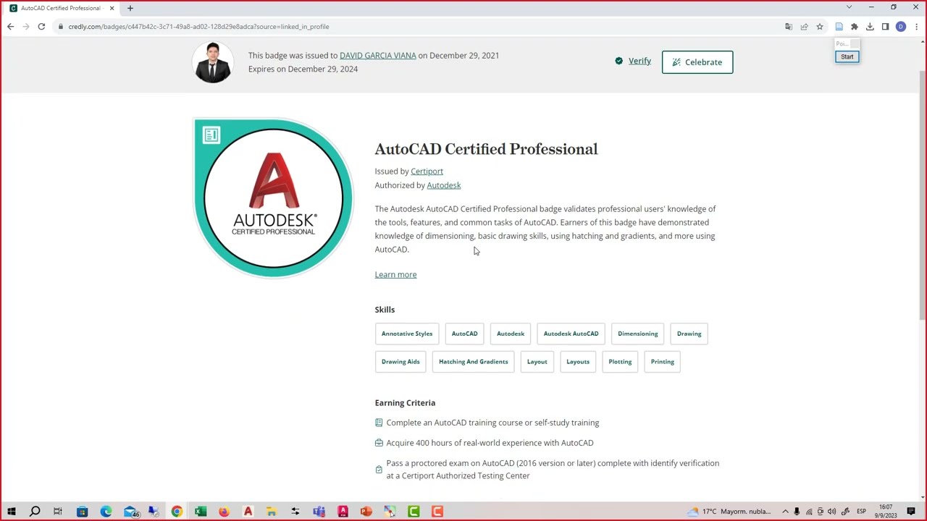Switch to Excel in the taskbar
The height and width of the screenshot is (521, 927).
(x=201, y=512)
